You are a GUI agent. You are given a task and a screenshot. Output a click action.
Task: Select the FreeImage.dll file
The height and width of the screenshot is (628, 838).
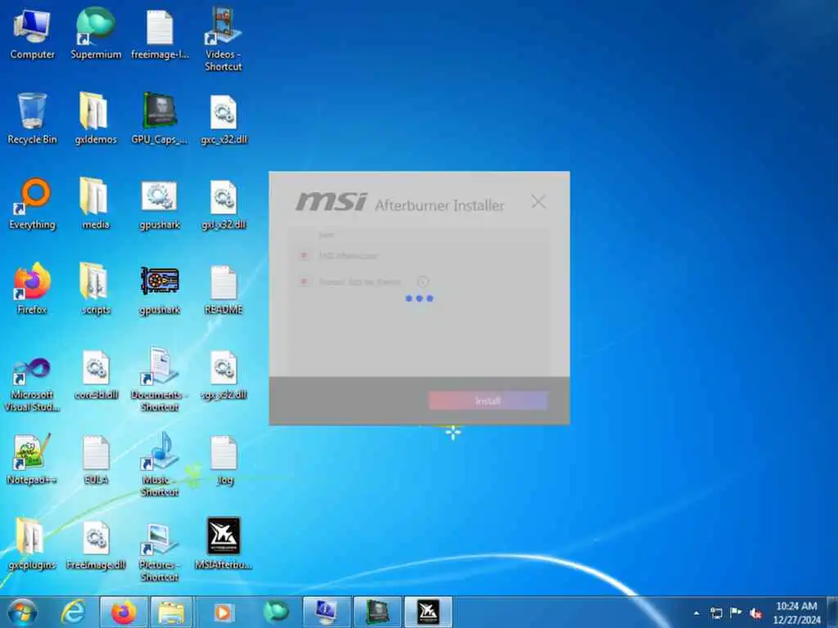(x=96, y=545)
